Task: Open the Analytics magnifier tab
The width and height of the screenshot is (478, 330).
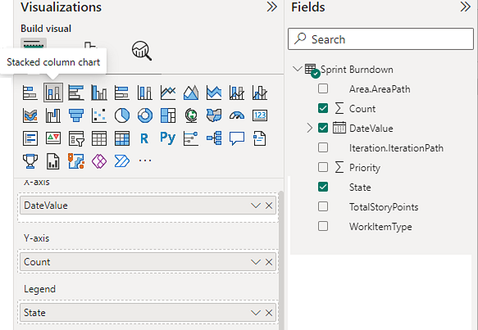Action: point(142,51)
